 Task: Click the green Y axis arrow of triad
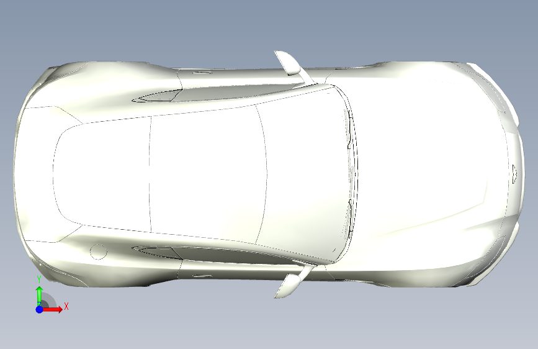point(40,295)
